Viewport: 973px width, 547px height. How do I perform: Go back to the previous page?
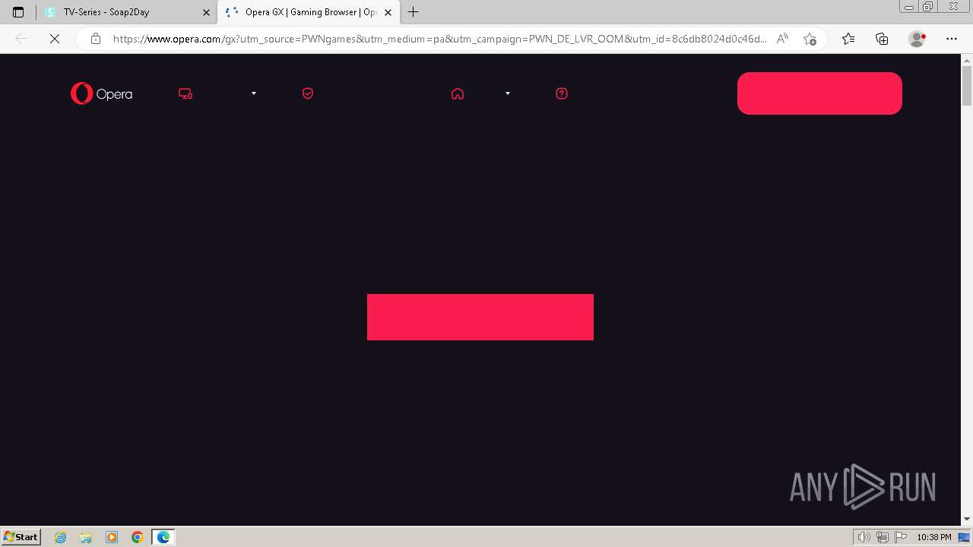pyautogui.click(x=21, y=39)
